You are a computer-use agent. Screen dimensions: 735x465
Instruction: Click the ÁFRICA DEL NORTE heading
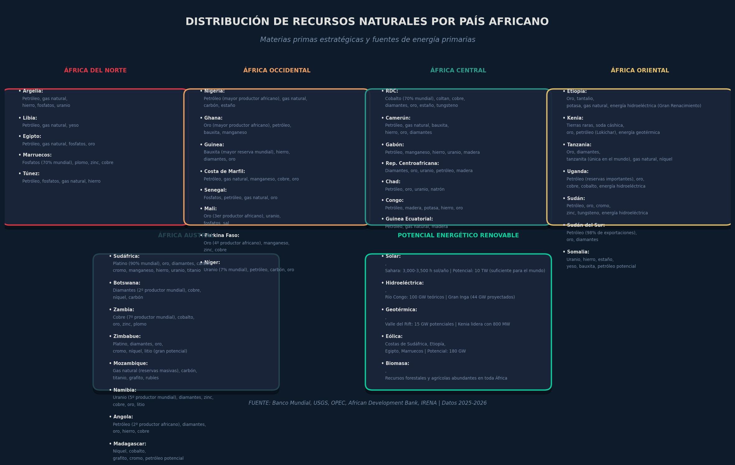95,71
